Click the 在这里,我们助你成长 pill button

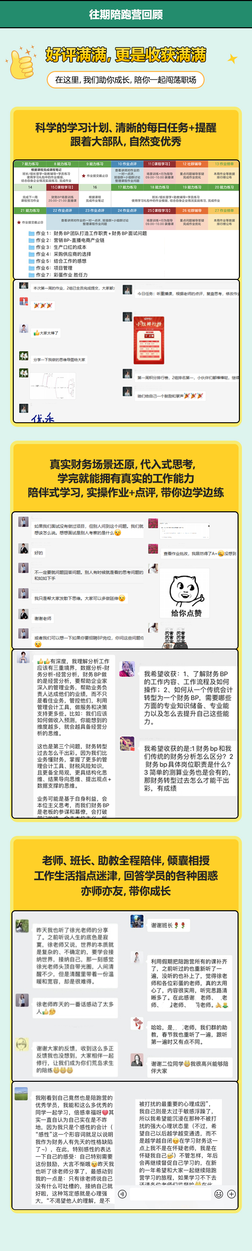tap(126, 80)
